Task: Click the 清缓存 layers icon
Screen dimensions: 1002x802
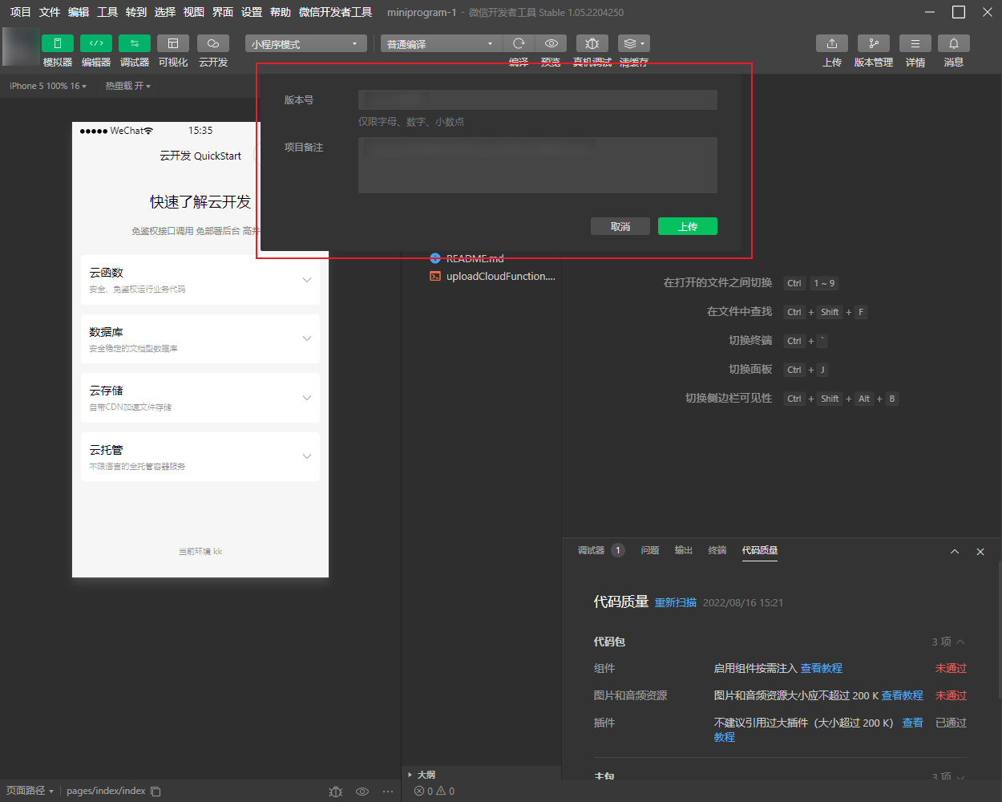Action: click(634, 43)
